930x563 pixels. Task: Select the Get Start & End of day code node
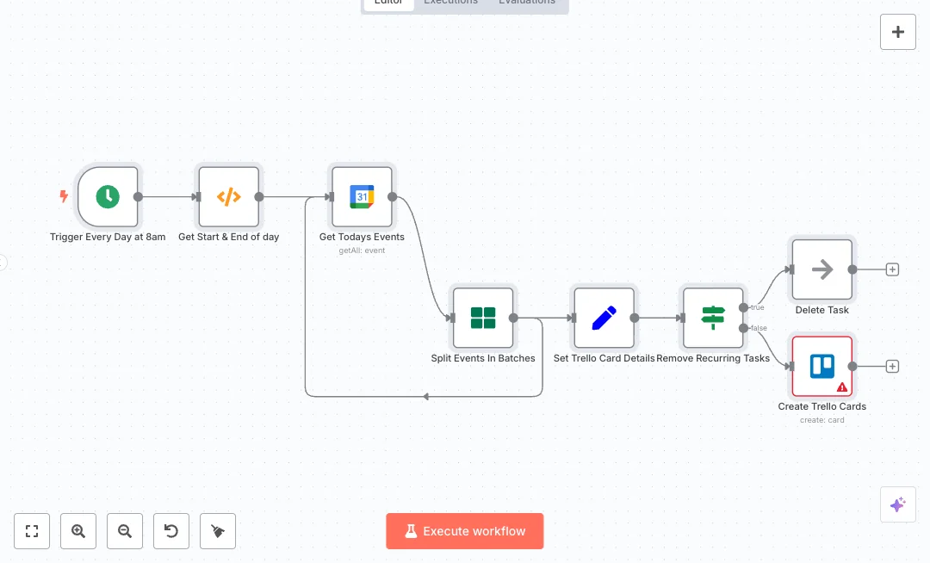tap(228, 196)
